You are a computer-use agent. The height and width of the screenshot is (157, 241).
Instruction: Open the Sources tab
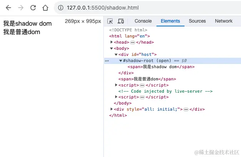[197, 21]
